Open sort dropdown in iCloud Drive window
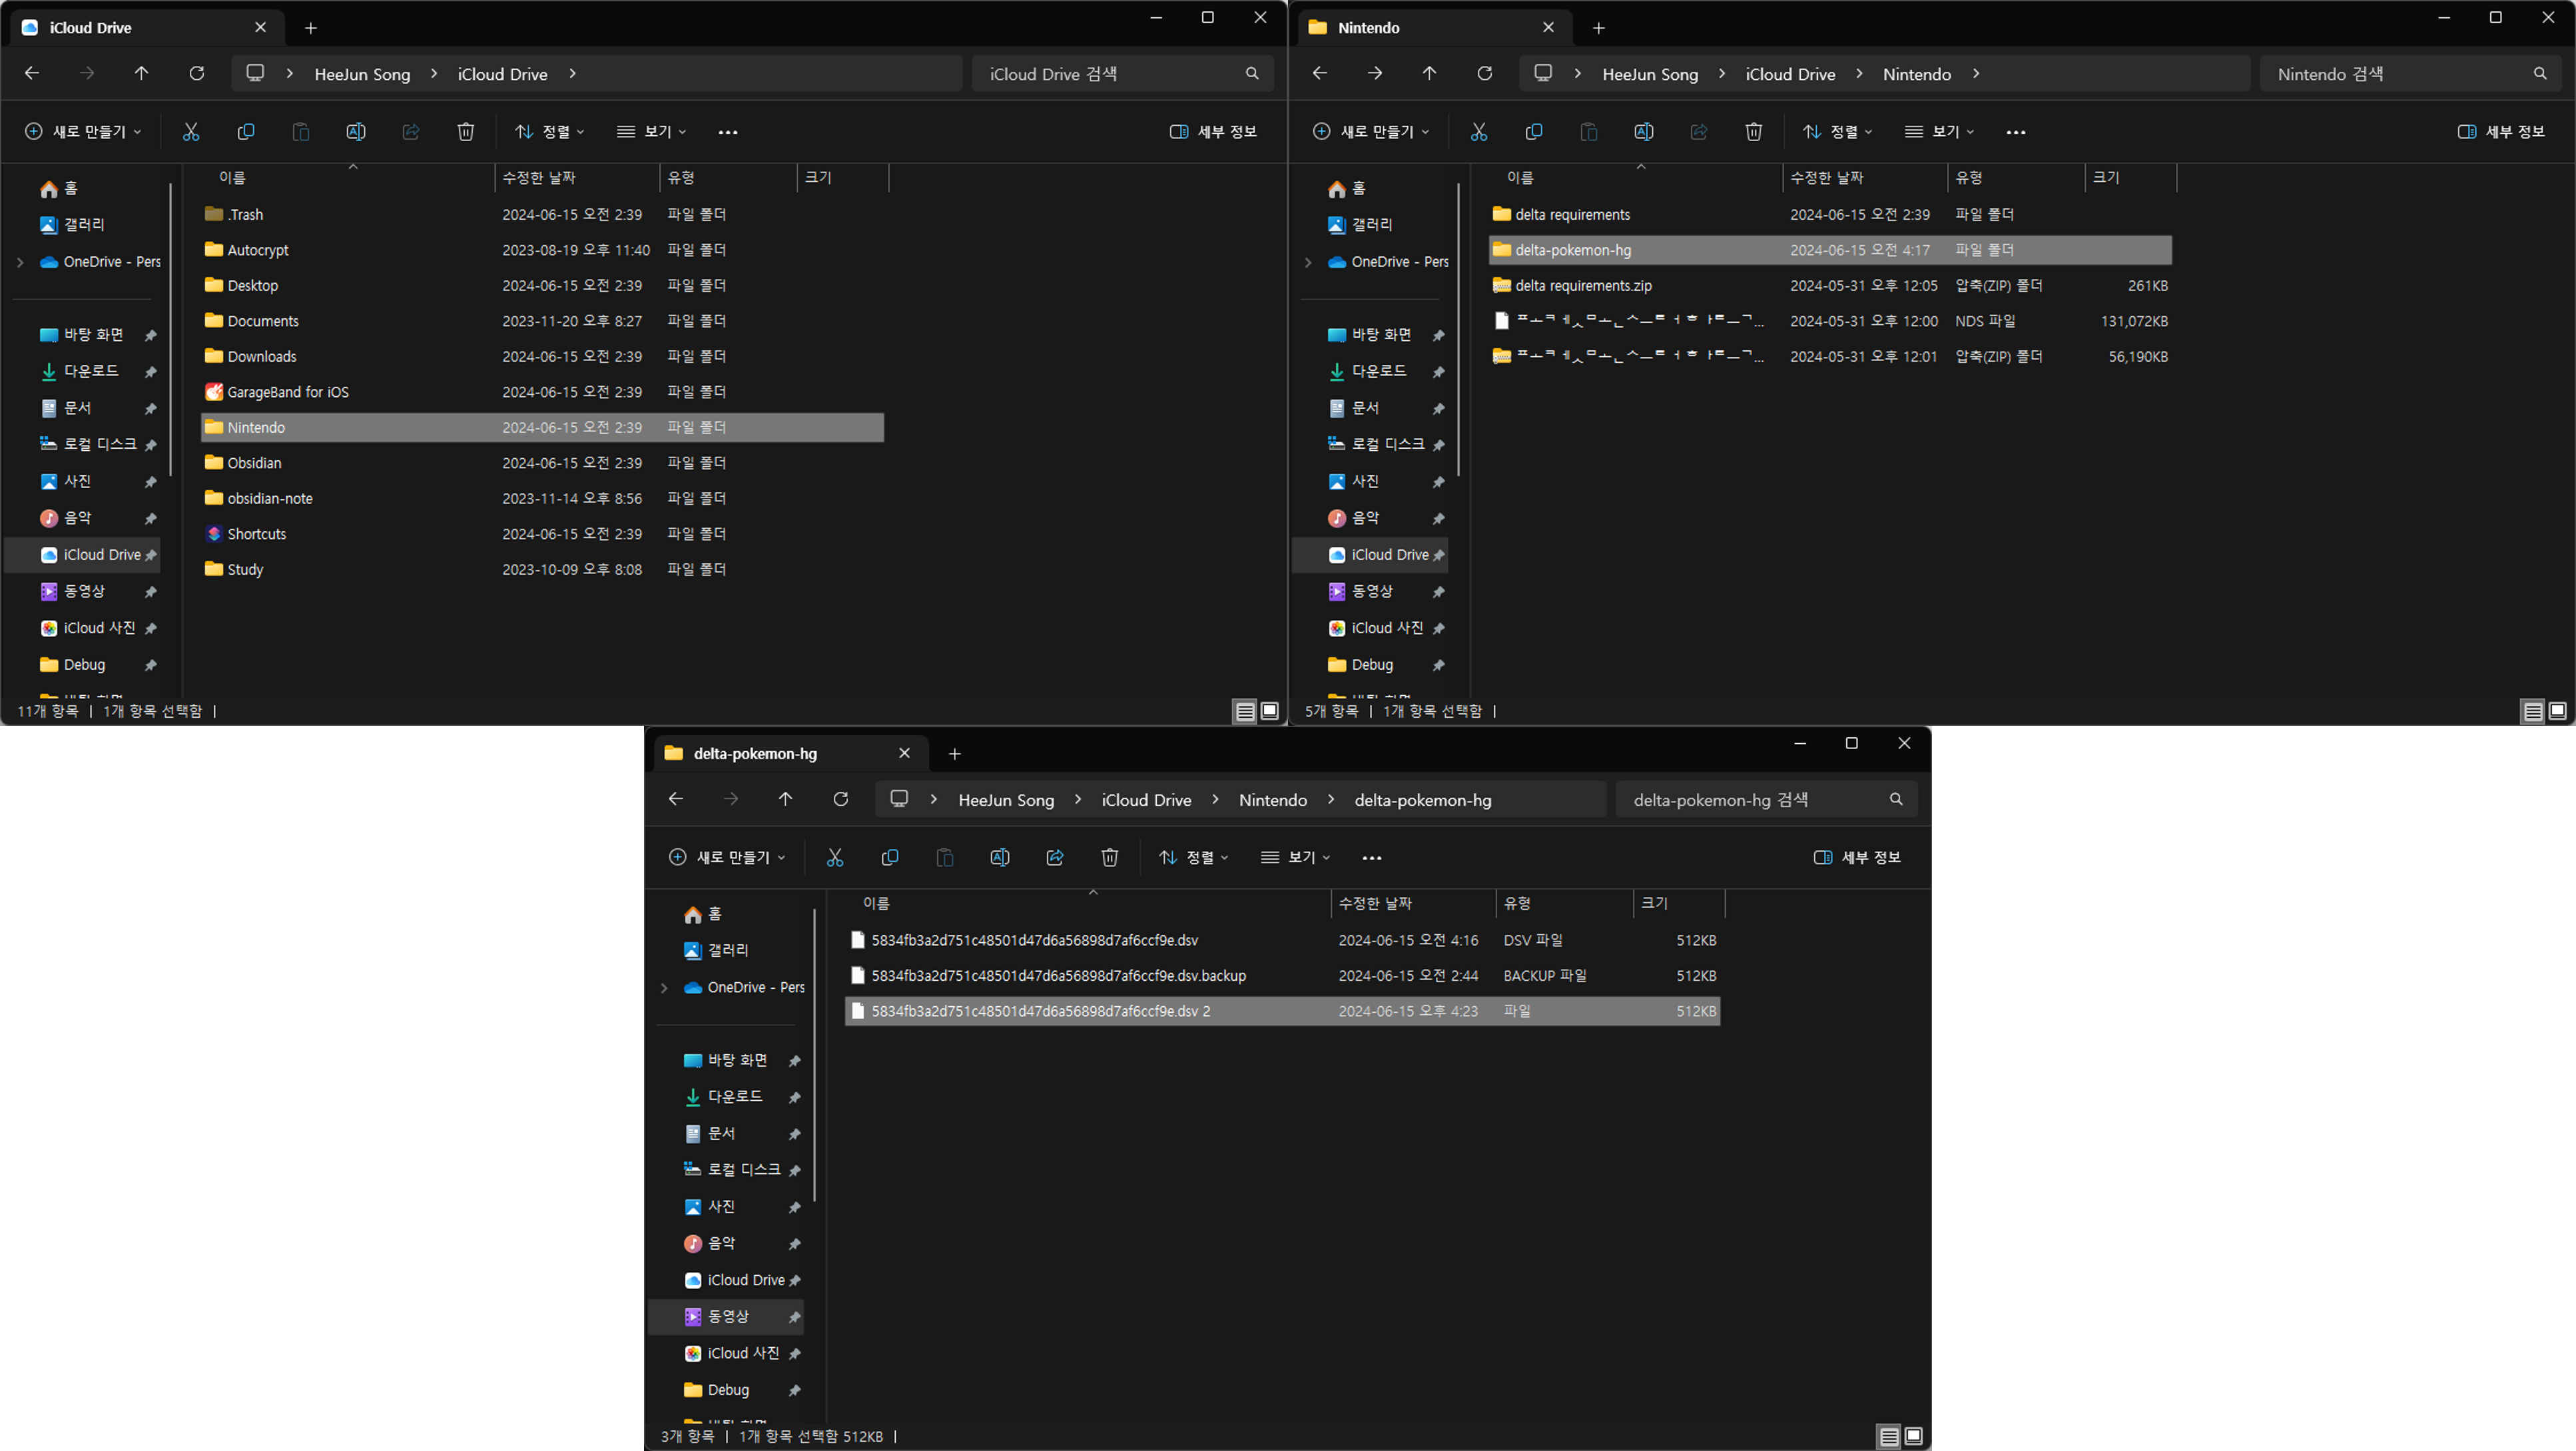2576x1451 pixels. point(549,132)
